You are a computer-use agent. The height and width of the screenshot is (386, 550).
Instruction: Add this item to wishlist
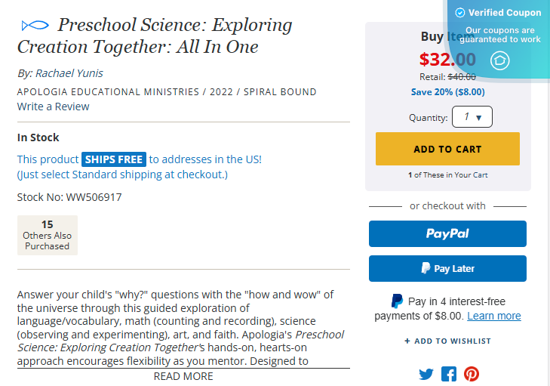447,341
